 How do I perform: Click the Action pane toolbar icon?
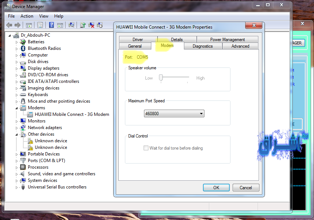(x=60, y=25)
